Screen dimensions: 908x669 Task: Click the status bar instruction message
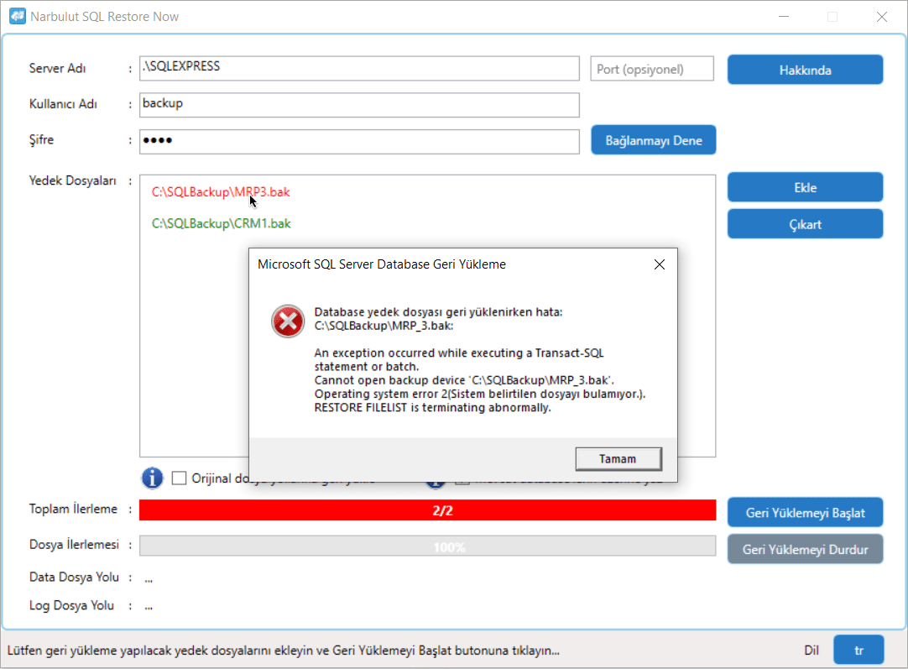point(283,651)
